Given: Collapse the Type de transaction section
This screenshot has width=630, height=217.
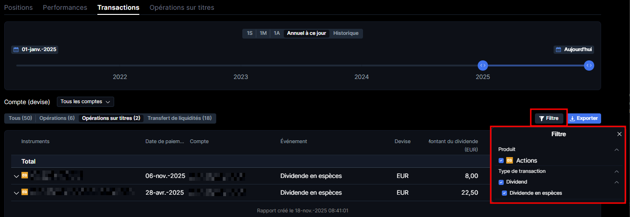Looking at the screenshot, I should (x=616, y=171).
